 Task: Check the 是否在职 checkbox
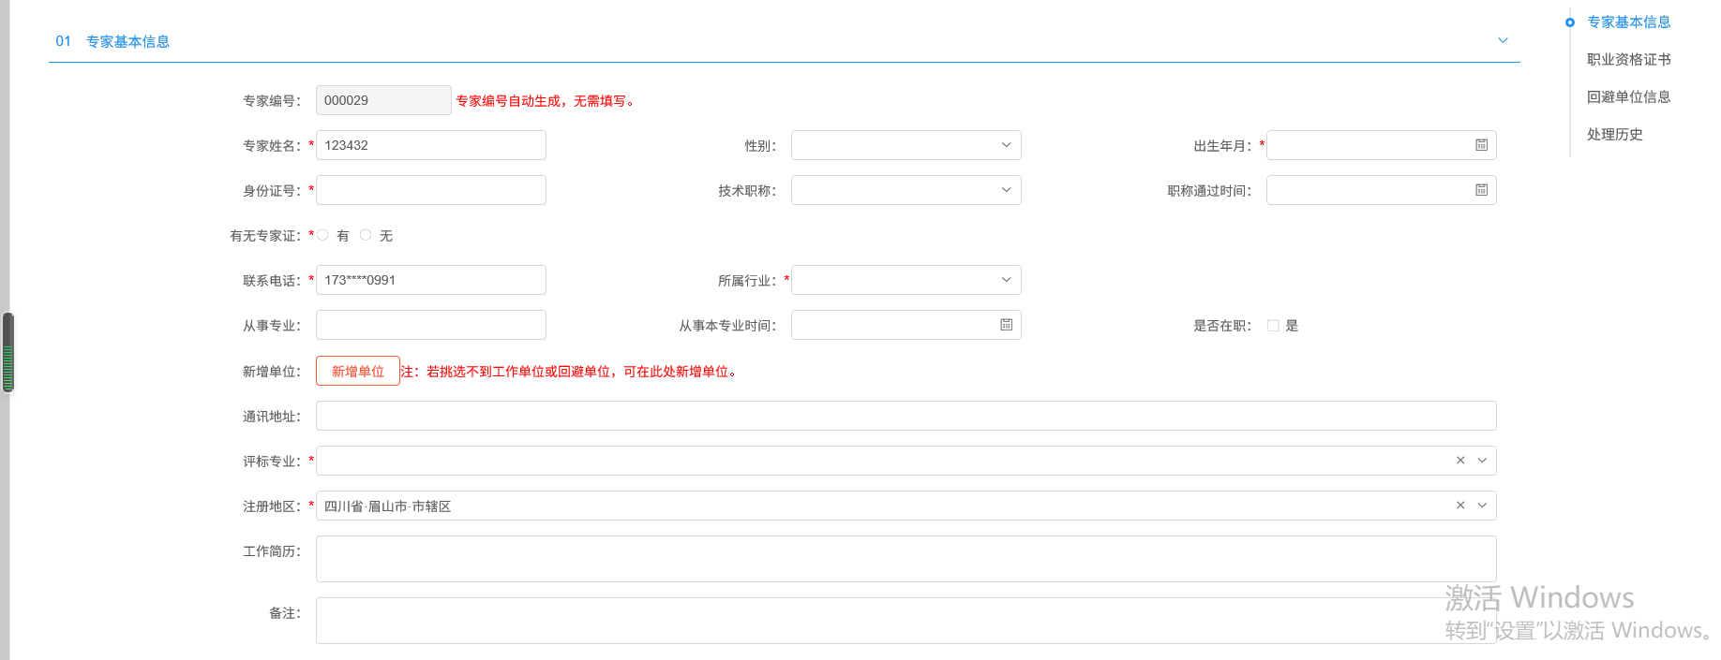pos(1273,326)
